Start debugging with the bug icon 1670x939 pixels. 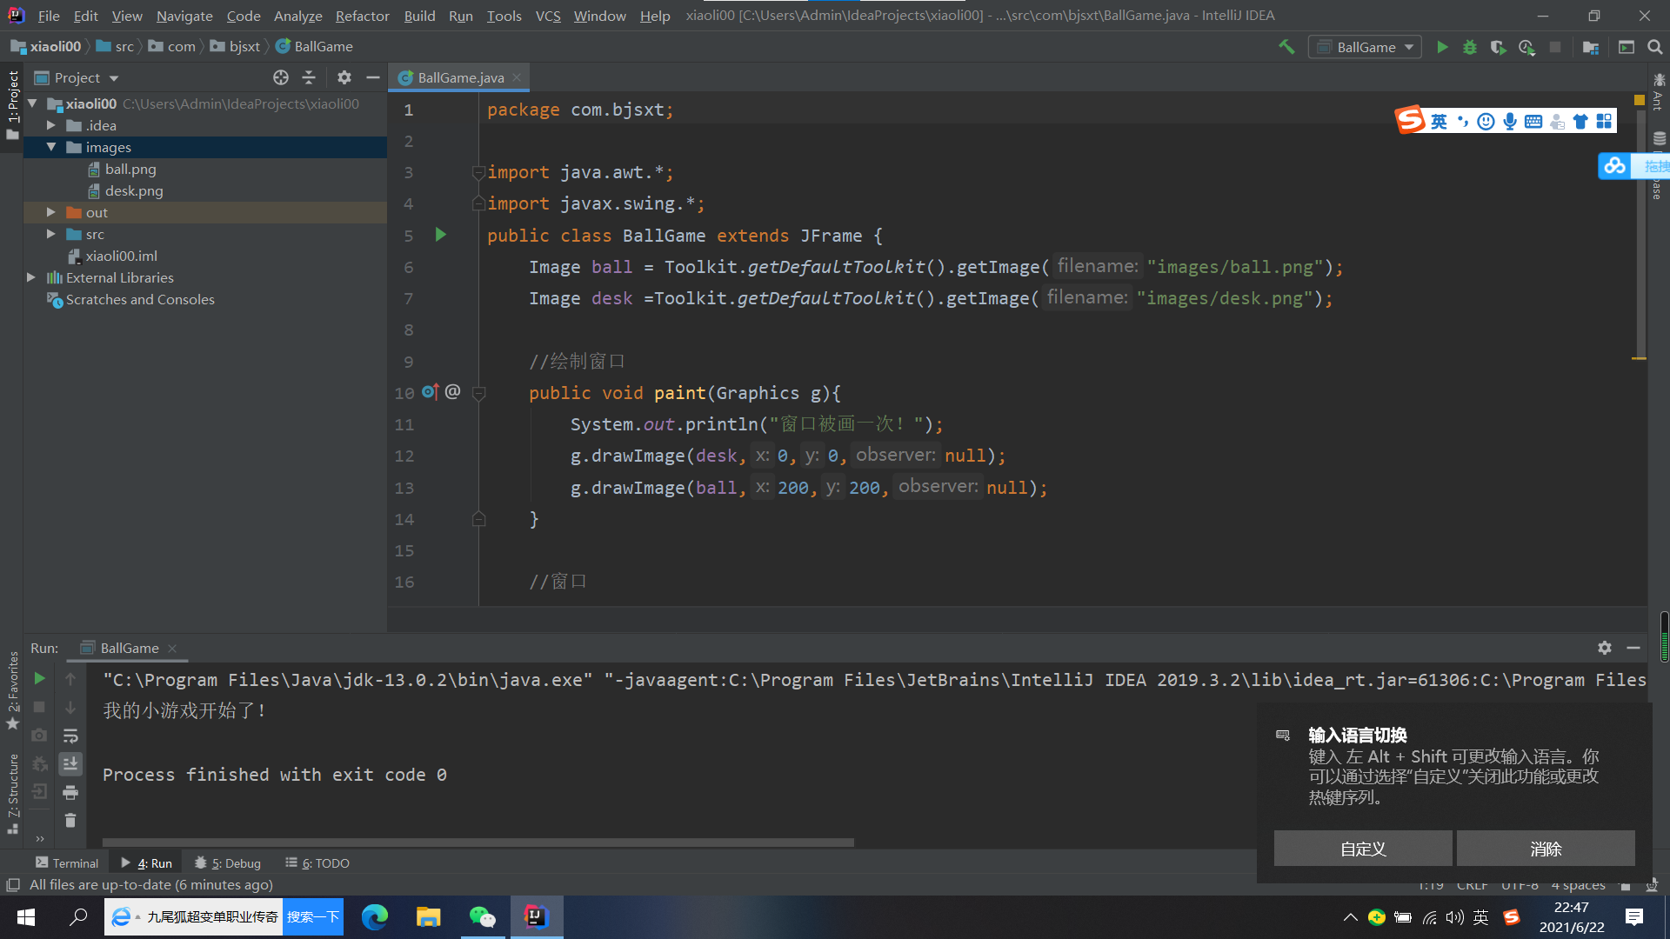point(1470,47)
